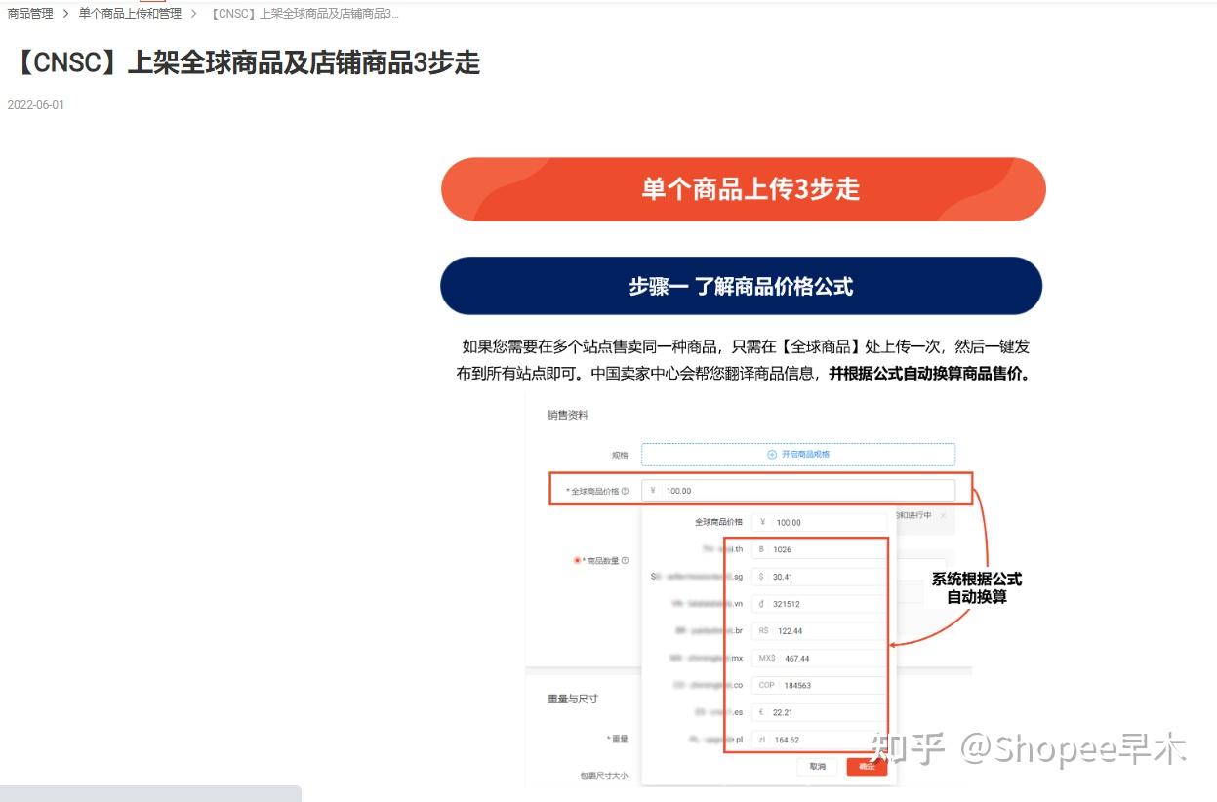This screenshot has height=802, width=1217.
Task: Click the orange 单个商品上传3步走 banner
Action: (743, 189)
